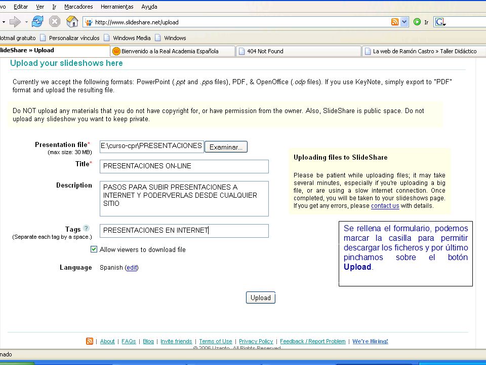Screen dimensions: 486x365
Task: Click the 'Presentation file' label
Action: [61, 144]
